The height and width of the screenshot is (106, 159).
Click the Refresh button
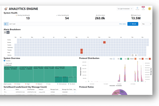(133, 24)
